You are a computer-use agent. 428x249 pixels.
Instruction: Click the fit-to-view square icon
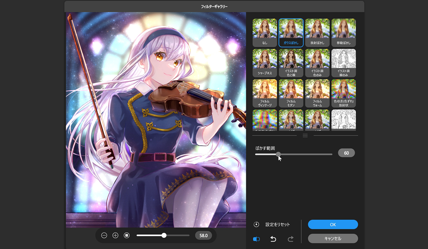[127, 235]
